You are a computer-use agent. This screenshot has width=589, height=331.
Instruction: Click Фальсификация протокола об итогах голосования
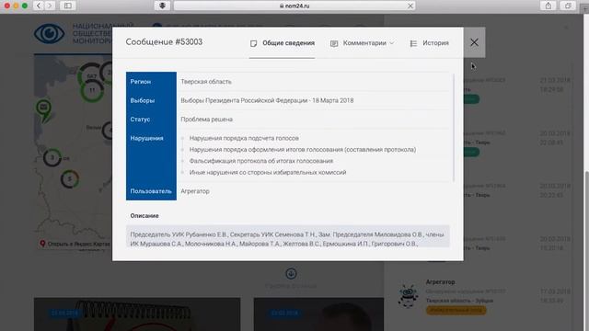pos(261,161)
